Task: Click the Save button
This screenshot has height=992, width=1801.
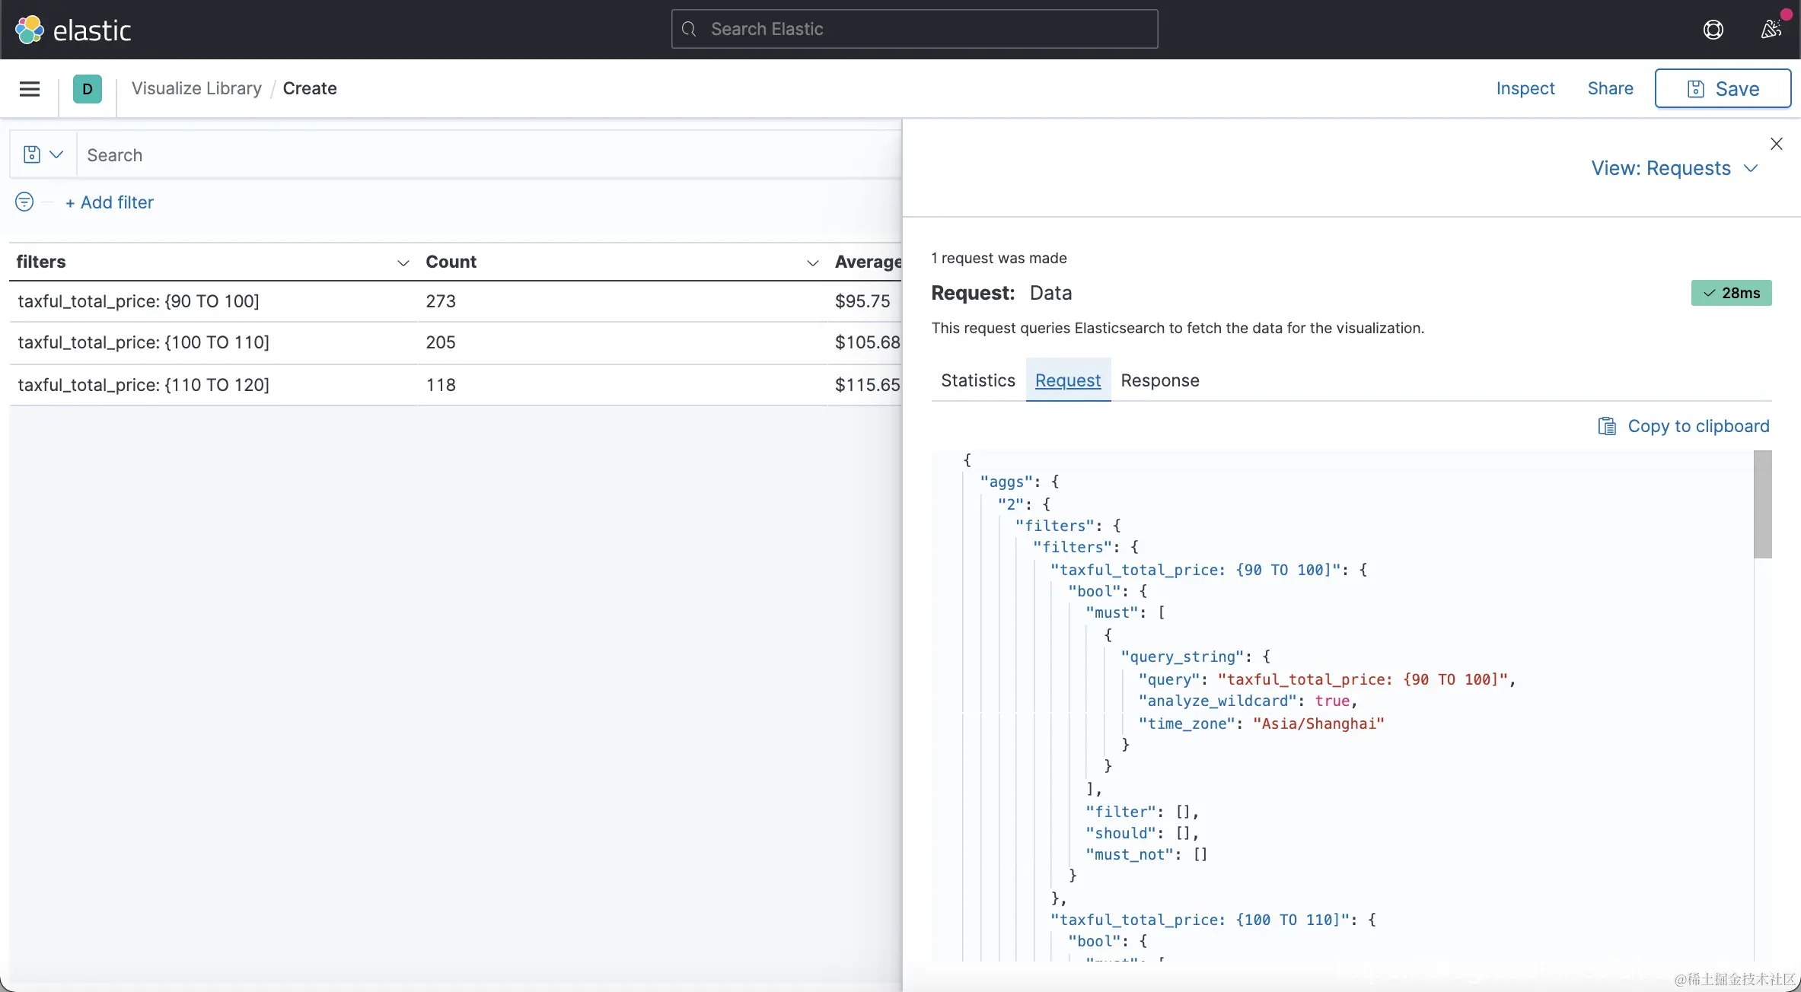Action: (1723, 89)
